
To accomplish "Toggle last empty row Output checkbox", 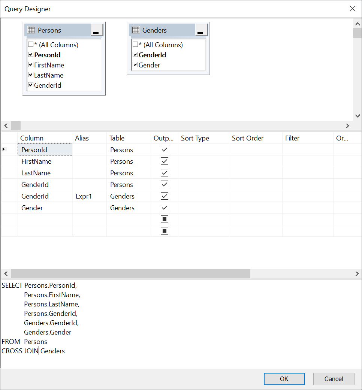I will tap(165, 231).
